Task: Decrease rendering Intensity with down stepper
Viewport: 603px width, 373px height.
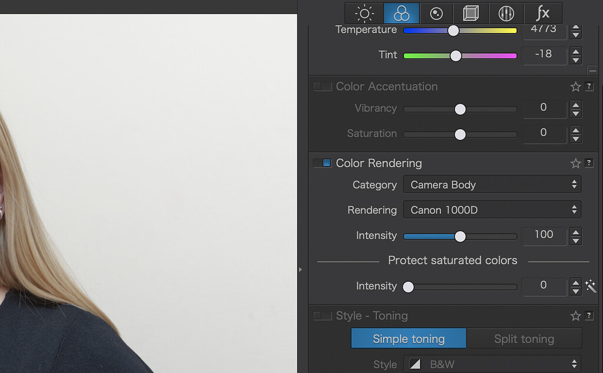Action: pyautogui.click(x=576, y=240)
